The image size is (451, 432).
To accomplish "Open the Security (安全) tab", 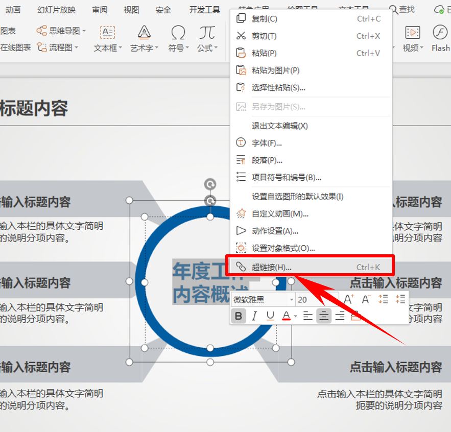I will point(163,10).
